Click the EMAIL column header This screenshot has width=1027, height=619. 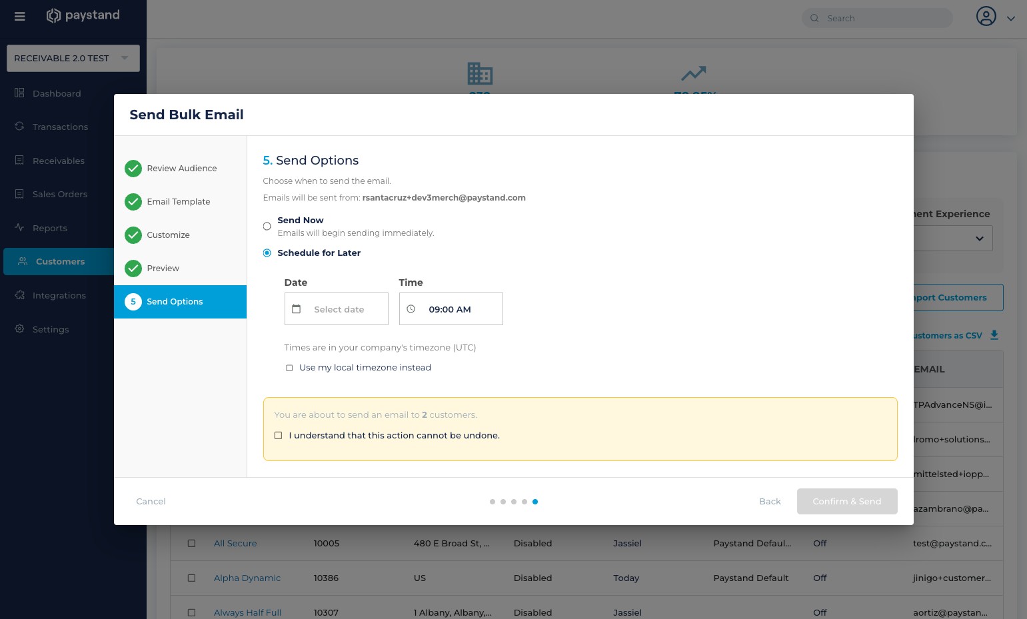[x=930, y=369]
